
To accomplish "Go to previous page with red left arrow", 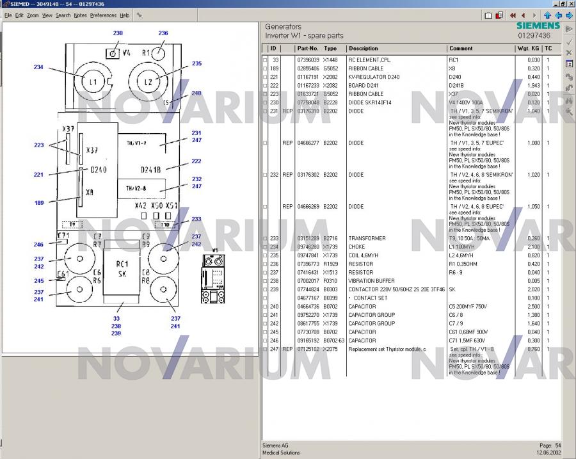I will click(523, 15).
